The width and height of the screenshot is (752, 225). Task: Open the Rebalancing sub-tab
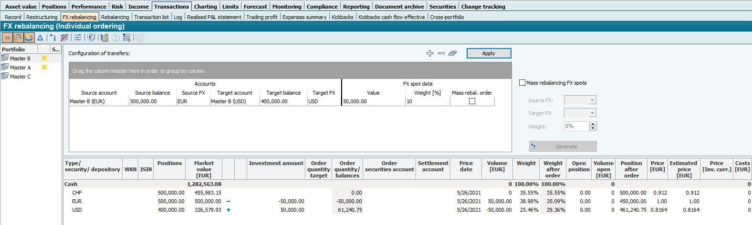pyautogui.click(x=115, y=17)
